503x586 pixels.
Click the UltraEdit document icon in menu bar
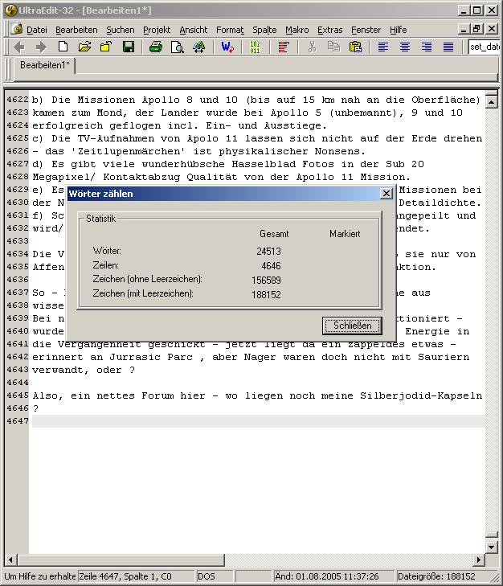16,29
